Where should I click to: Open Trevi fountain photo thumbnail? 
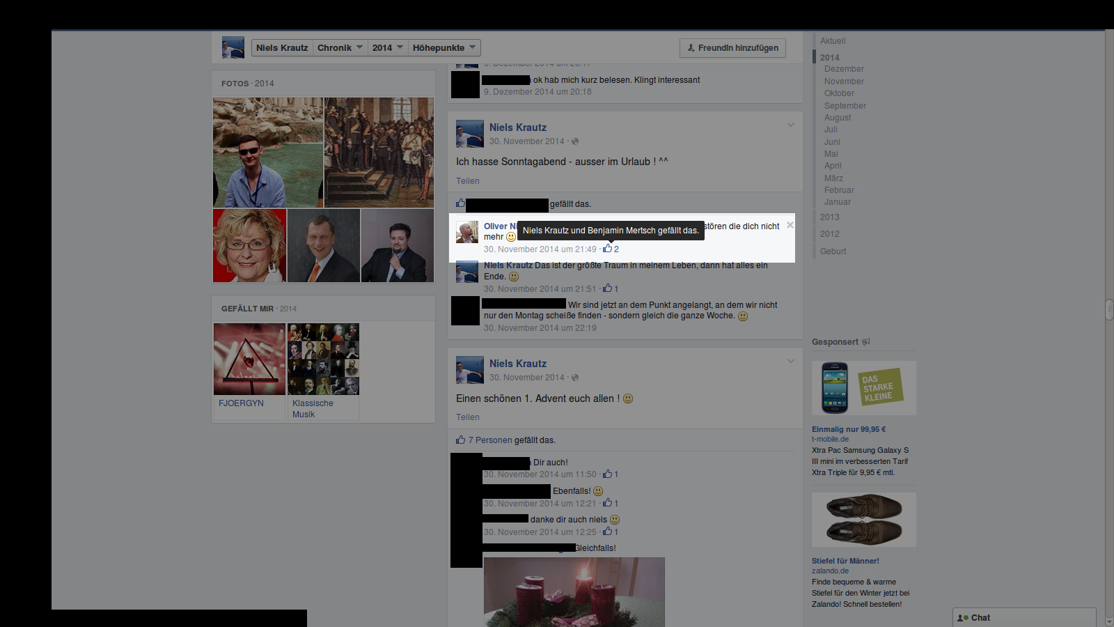click(268, 153)
